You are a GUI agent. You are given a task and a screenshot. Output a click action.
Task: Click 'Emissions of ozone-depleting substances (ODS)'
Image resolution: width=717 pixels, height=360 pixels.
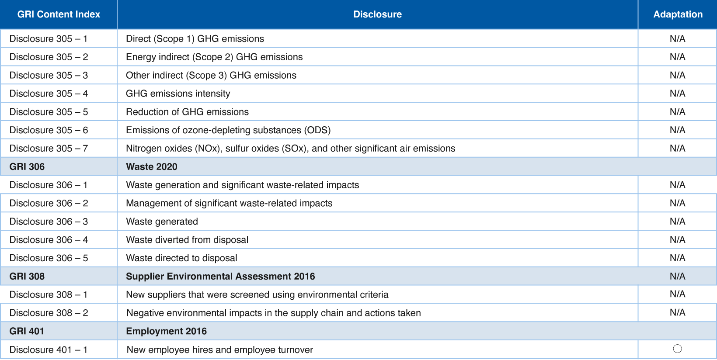pyautogui.click(x=228, y=130)
